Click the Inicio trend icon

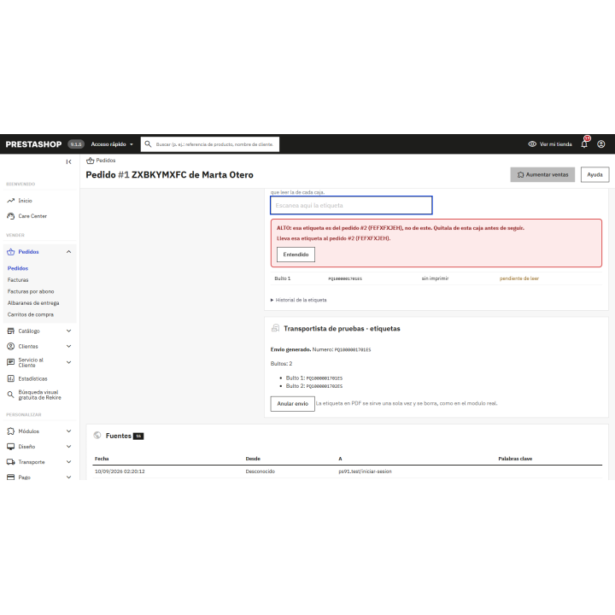[x=11, y=201]
